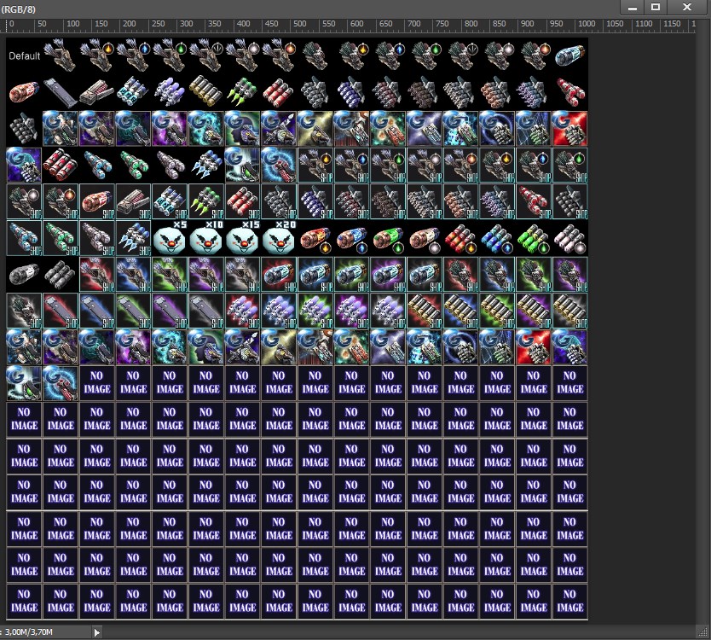Choose brass shells with purple glow
This screenshot has height=640, width=711.
[534, 311]
